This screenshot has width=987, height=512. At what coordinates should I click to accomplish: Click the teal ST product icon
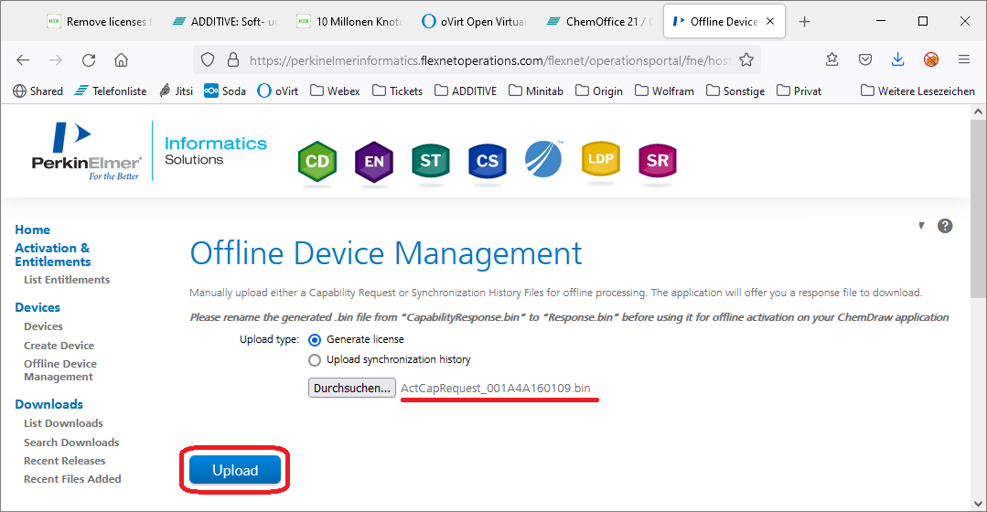pyautogui.click(x=431, y=161)
